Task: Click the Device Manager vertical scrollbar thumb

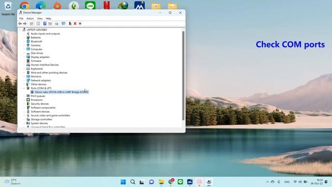Action: [x=183, y=75]
